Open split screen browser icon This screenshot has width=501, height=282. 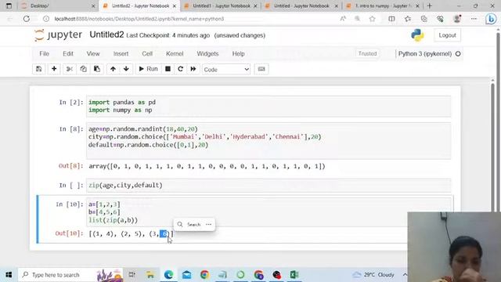click(391, 19)
